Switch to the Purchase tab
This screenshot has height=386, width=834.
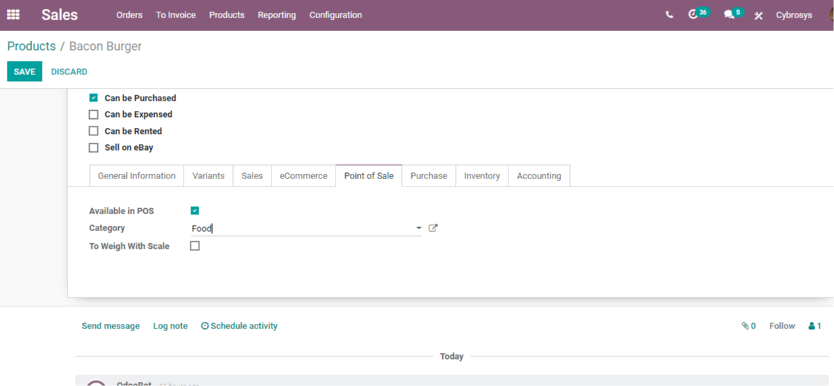(x=429, y=176)
